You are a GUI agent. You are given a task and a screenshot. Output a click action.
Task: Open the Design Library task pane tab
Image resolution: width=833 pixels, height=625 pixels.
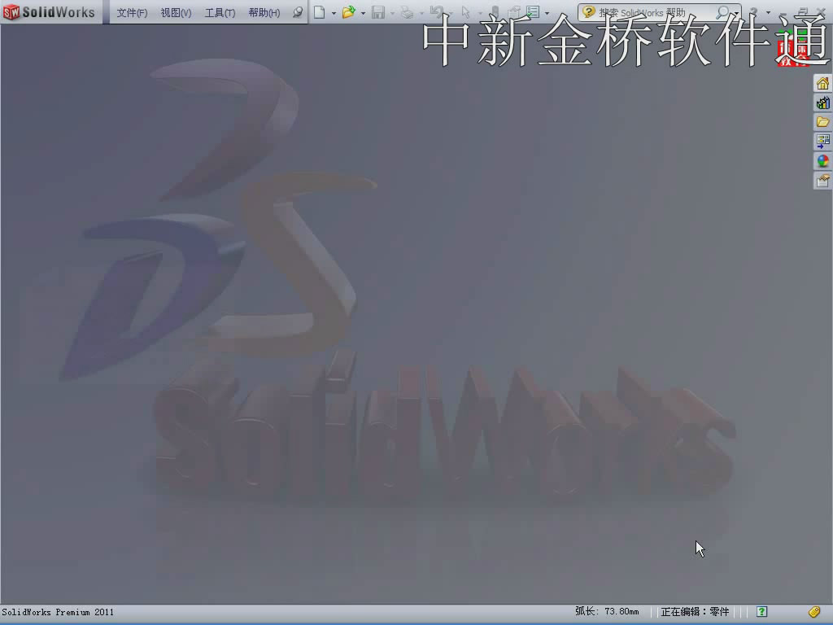coord(823,103)
